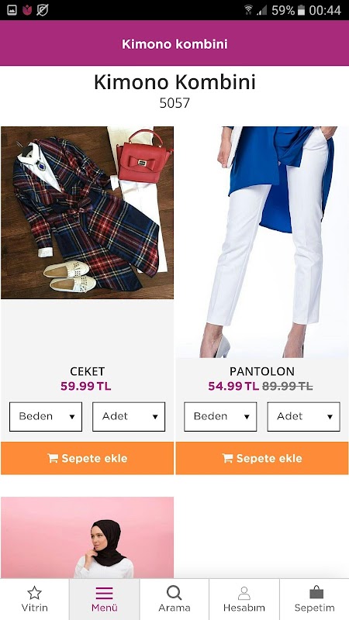This screenshot has width=349, height=620.
Task: Tap the Kimono kombini header title
Action: coord(174,44)
